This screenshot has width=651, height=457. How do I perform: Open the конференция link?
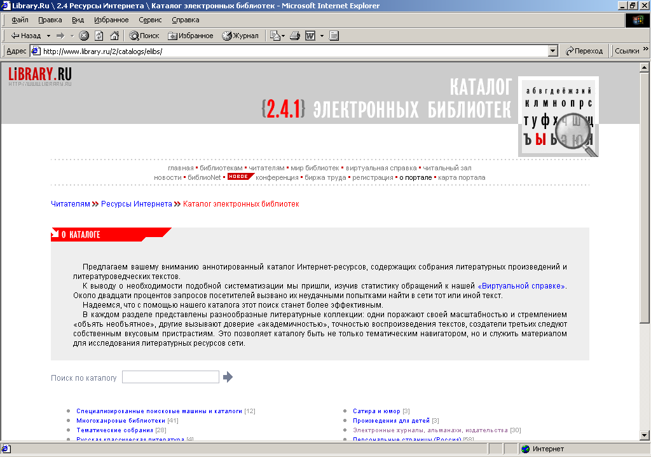tap(277, 178)
